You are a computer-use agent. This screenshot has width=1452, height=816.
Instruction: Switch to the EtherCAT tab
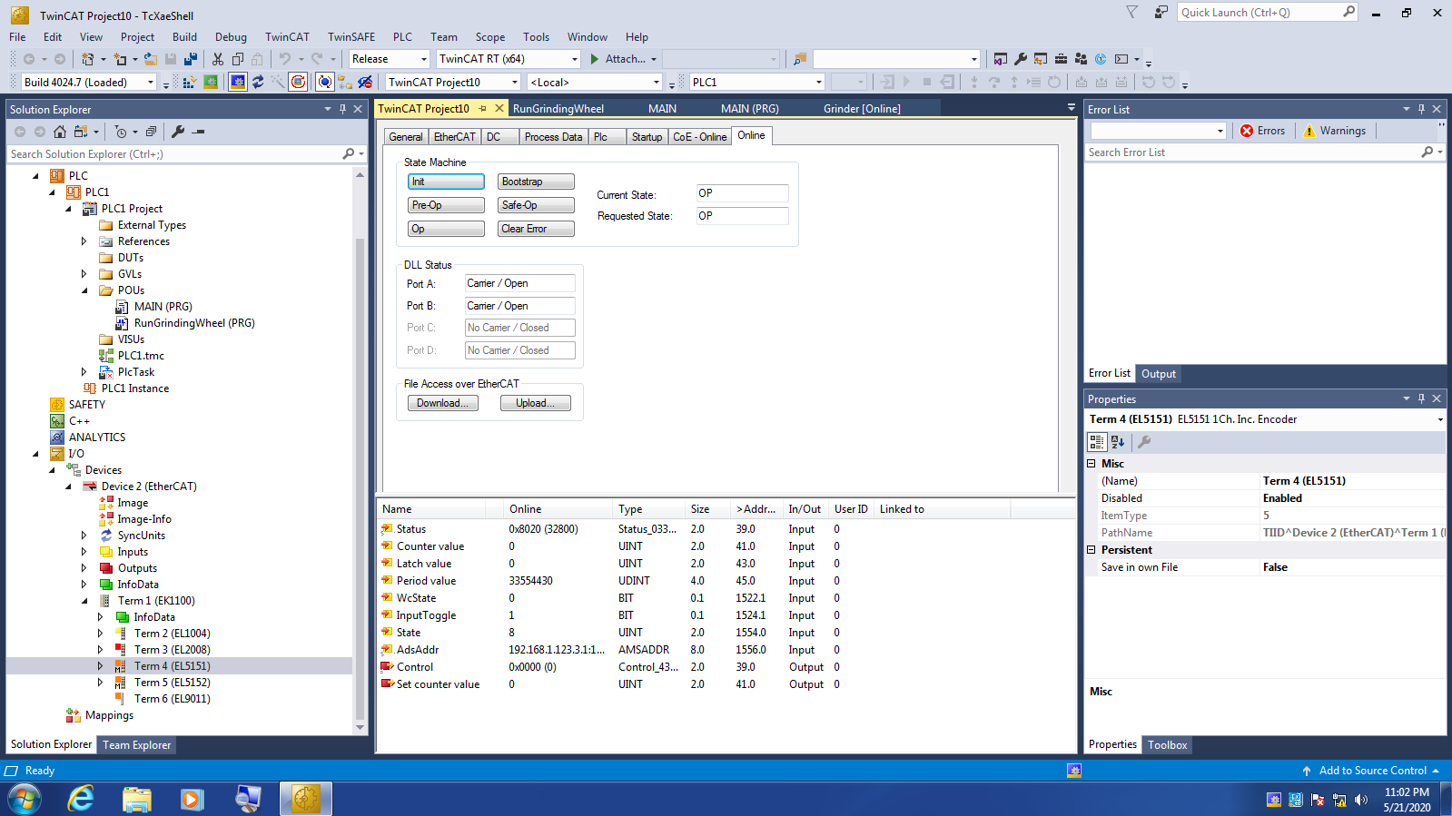click(x=454, y=137)
